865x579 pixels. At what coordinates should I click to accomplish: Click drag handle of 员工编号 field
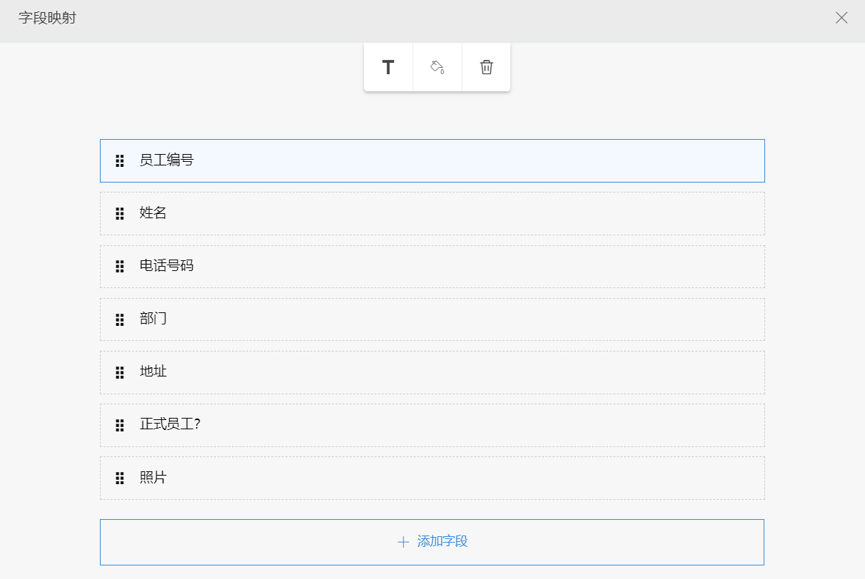[x=120, y=161]
